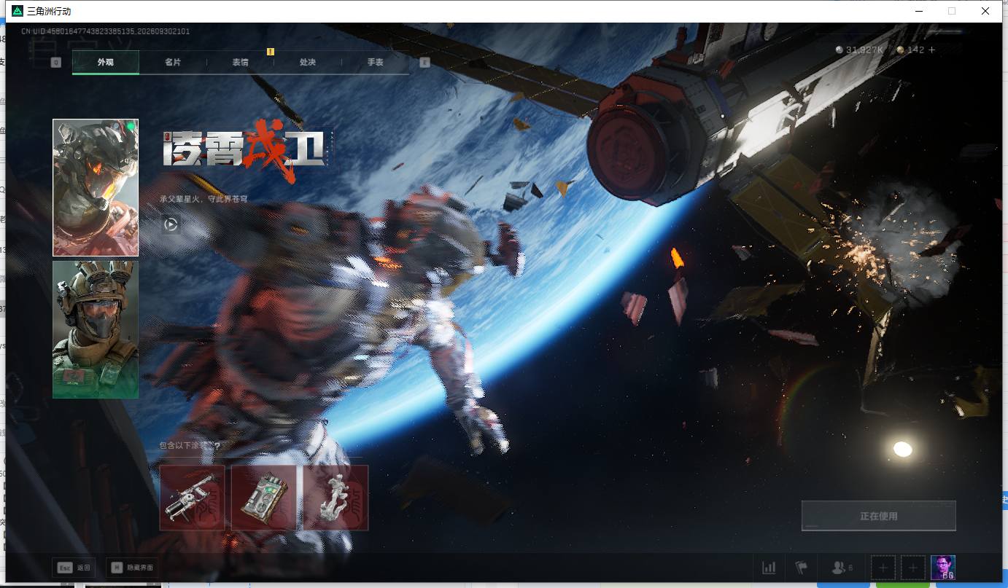Add a teammate in the first empty slot
The image size is (1008, 588).
pos(883,568)
